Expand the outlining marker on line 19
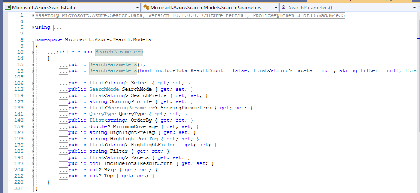 tap(33, 71)
